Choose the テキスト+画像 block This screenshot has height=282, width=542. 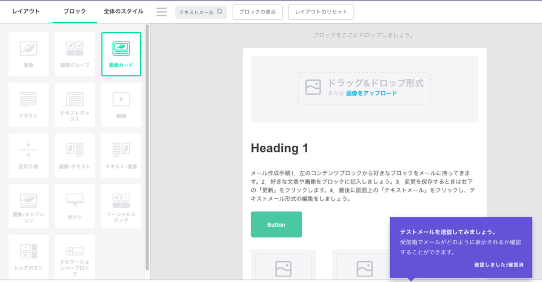(x=121, y=155)
